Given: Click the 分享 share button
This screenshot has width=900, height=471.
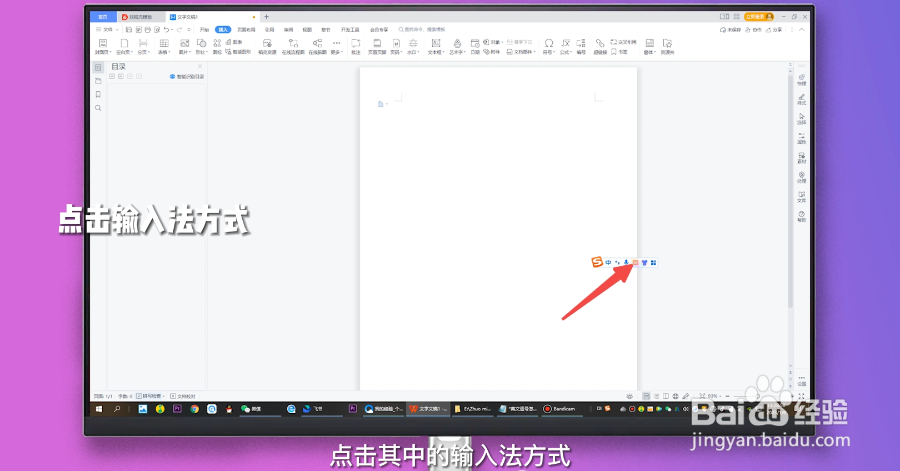Looking at the screenshot, I should tap(774, 29).
